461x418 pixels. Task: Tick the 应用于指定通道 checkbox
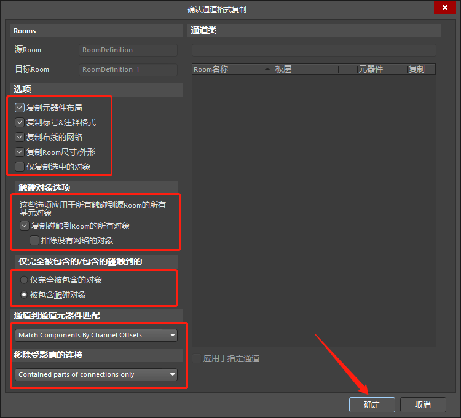197,358
